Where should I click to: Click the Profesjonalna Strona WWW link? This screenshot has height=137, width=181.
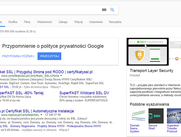pos(84,126)
